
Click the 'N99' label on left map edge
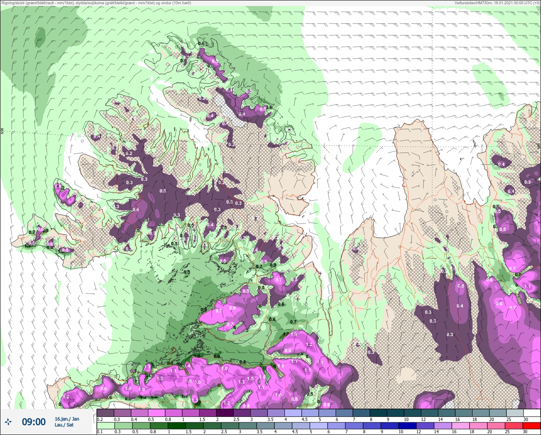click(2, 131)
